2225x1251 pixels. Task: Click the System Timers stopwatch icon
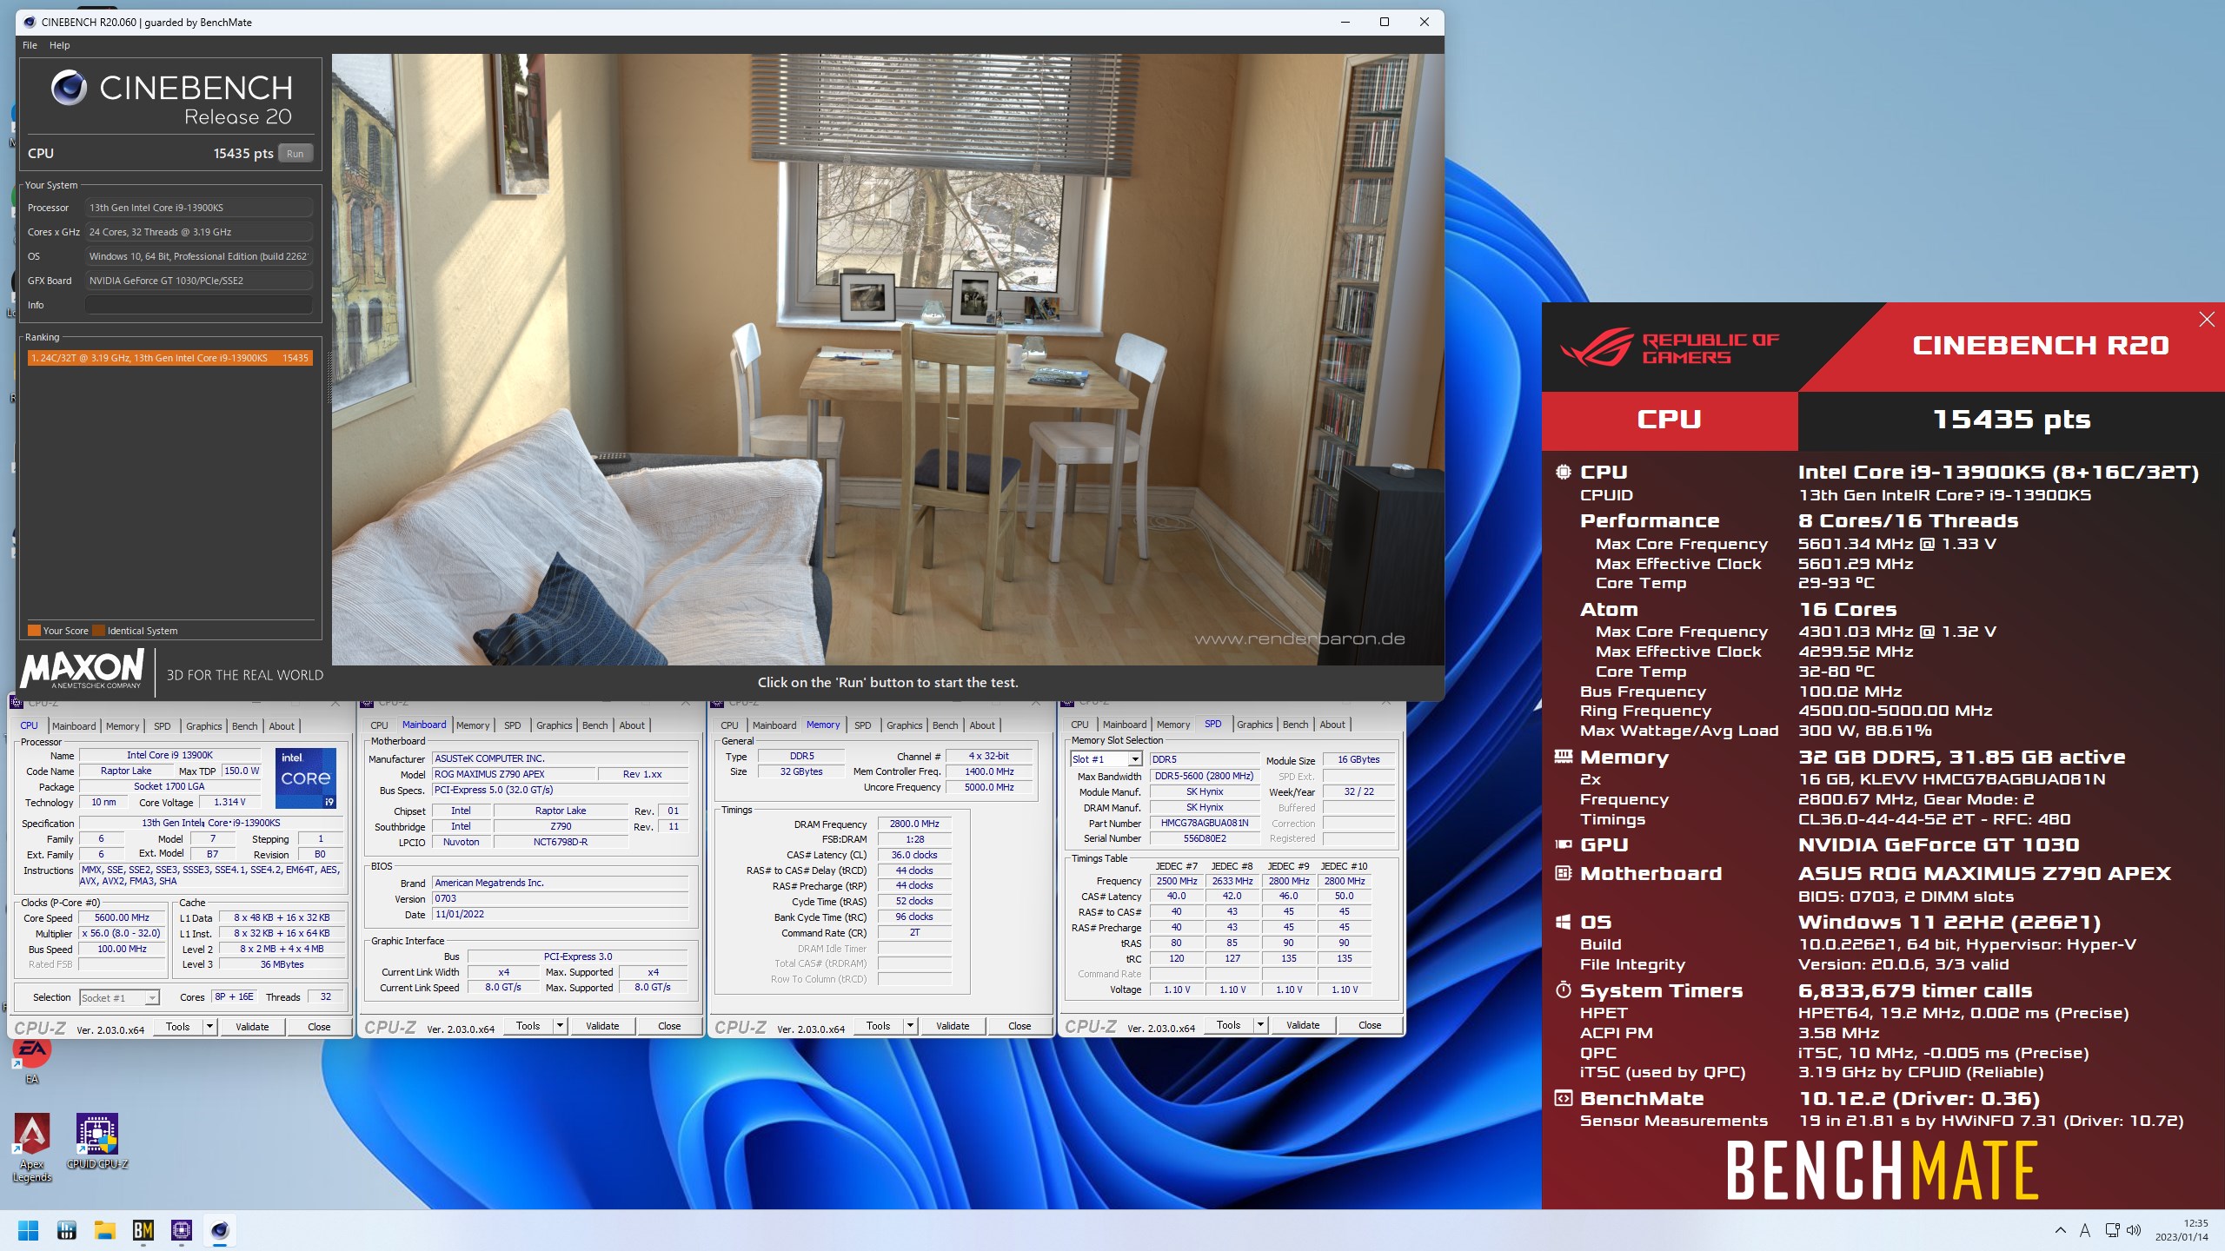click(x=1563, y=990)
